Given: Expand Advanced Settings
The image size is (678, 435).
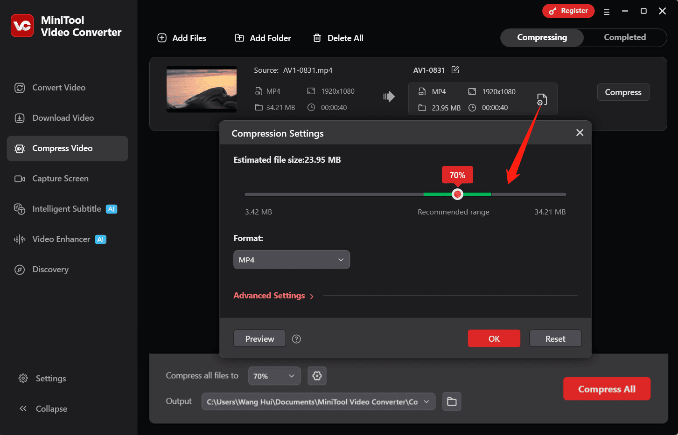Looking at the screenshot, I should pyautogui.click(x=273, y=296).
